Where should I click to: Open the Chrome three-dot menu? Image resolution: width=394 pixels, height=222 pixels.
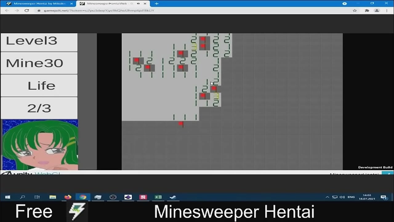[387, 10]
